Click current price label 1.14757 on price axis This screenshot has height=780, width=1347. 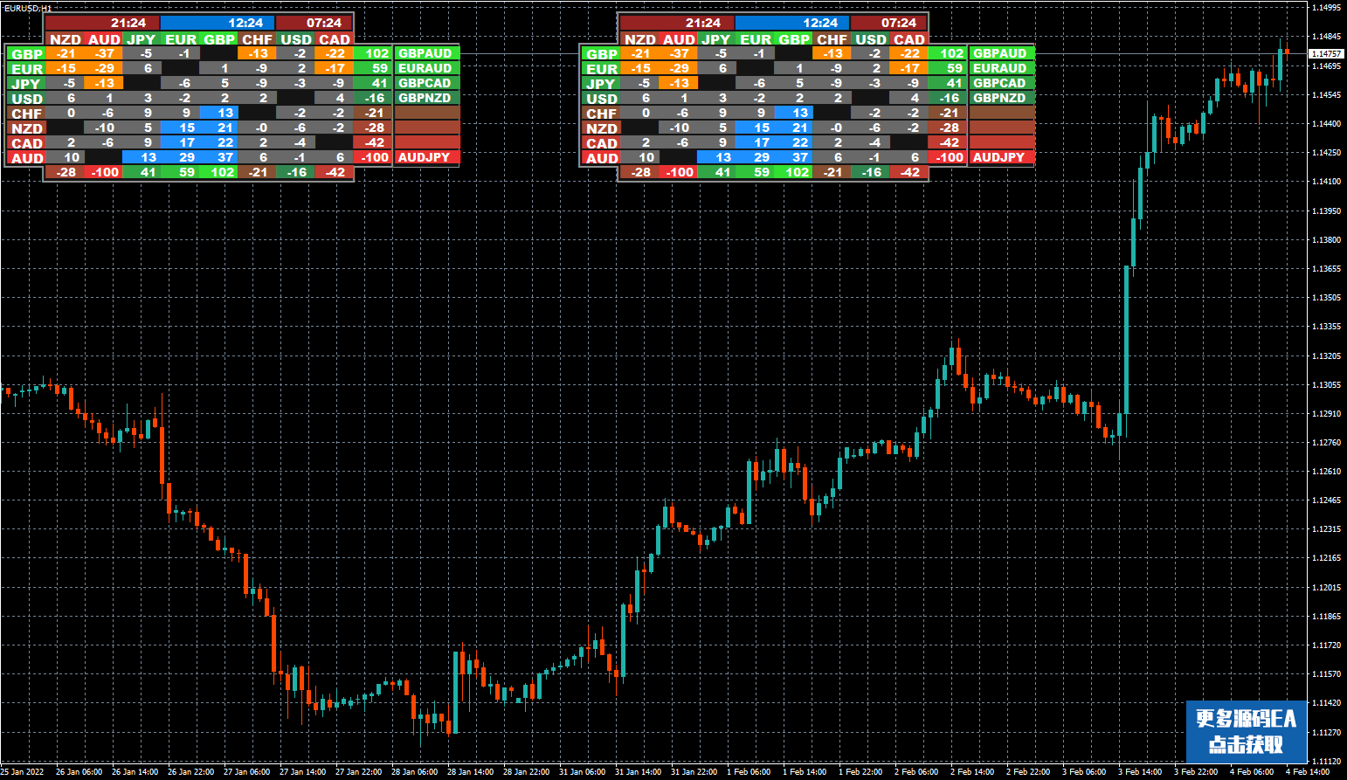(x=1326, y=54)
